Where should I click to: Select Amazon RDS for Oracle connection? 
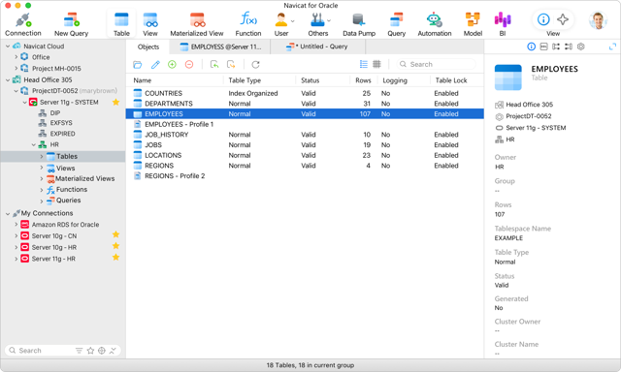(65, 224)
